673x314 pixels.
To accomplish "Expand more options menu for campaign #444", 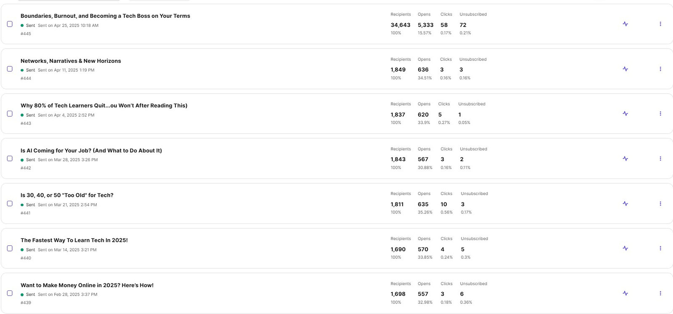I will point(660,69).
